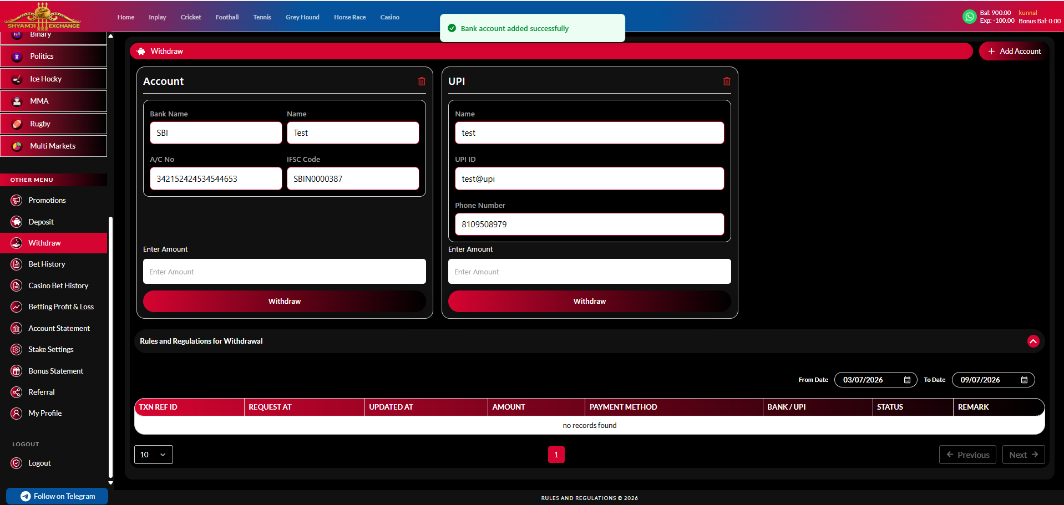This screenshot has width=1064, height=505.
Task: Open To Date calendar icon
Action: point(1024,380)
